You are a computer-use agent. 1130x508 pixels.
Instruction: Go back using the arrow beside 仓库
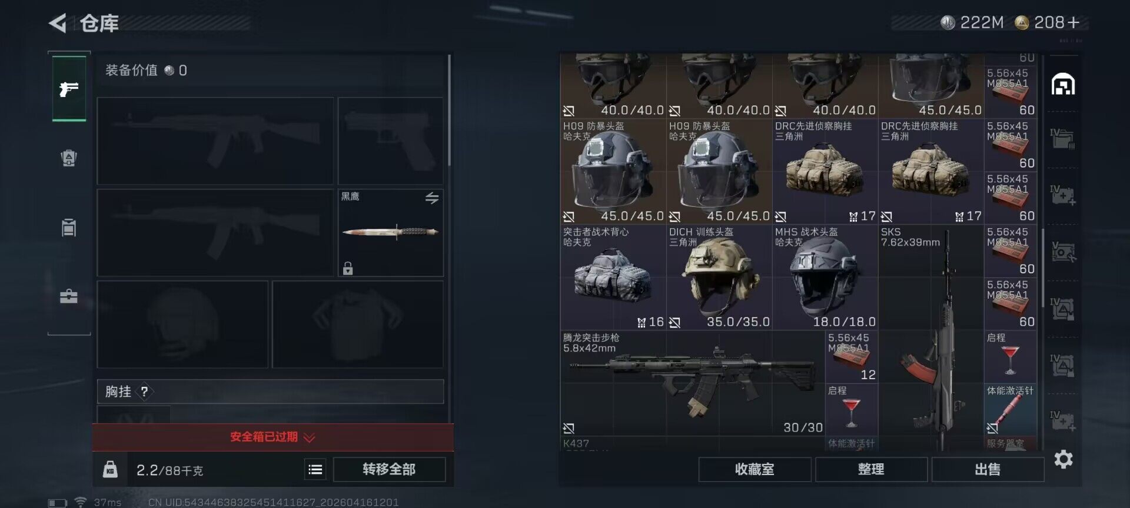point(58,23)
